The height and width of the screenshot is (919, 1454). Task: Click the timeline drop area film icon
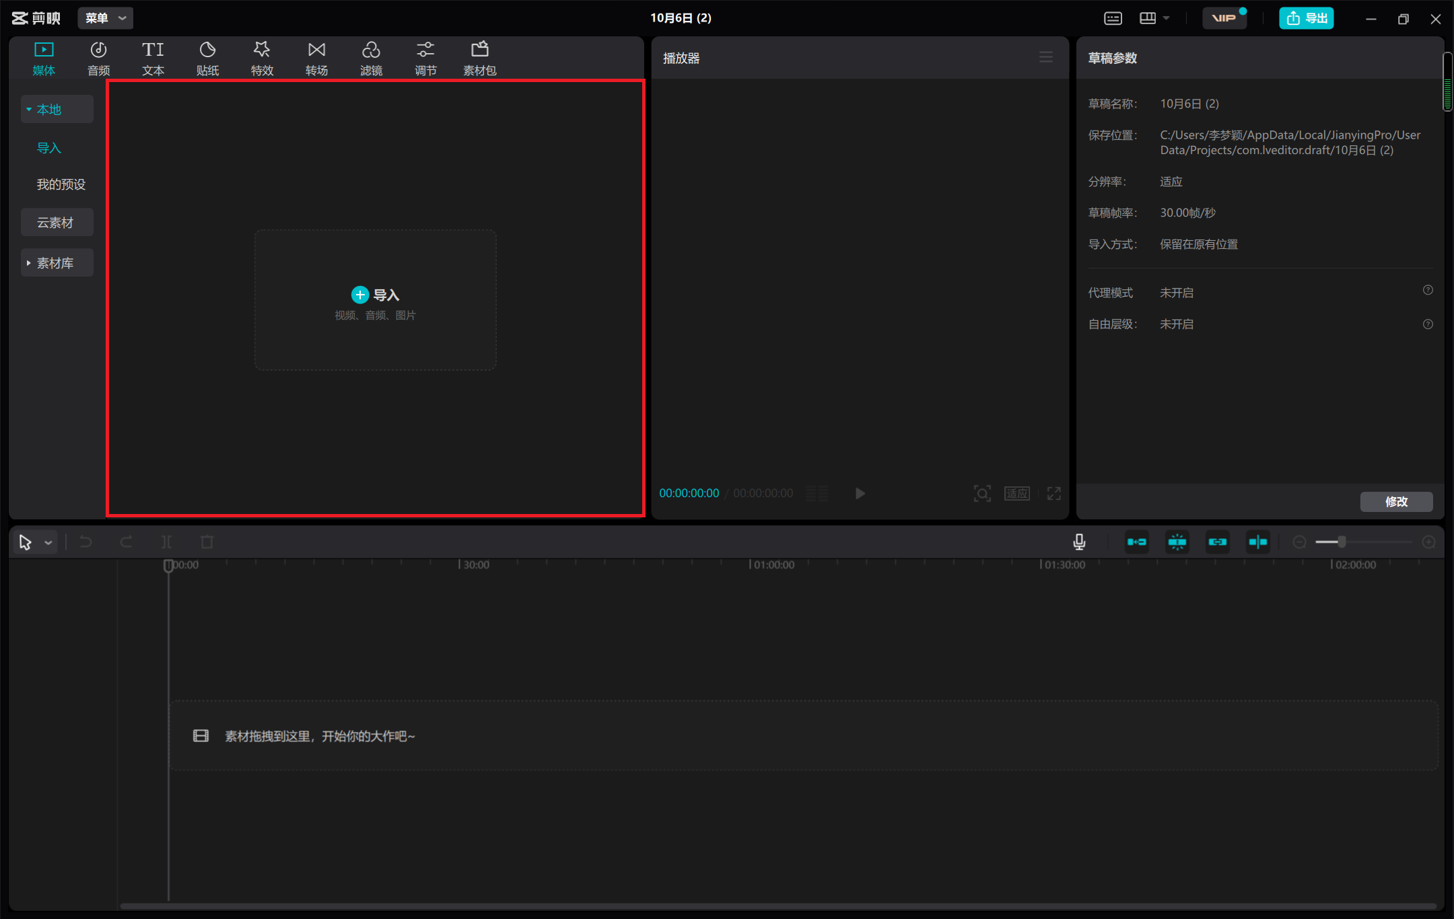pyautogui.click(x=201, y=735)
